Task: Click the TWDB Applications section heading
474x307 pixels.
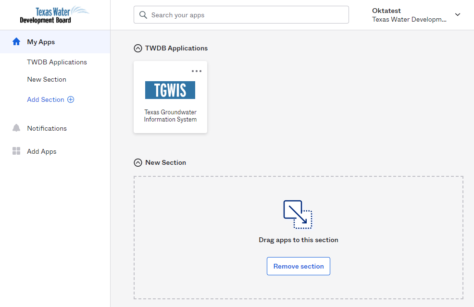Action: [x=176, y=48]
